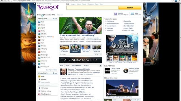Open the Games icon in sidebar
This screenshot has width=181, height=101.
(39, 52)
